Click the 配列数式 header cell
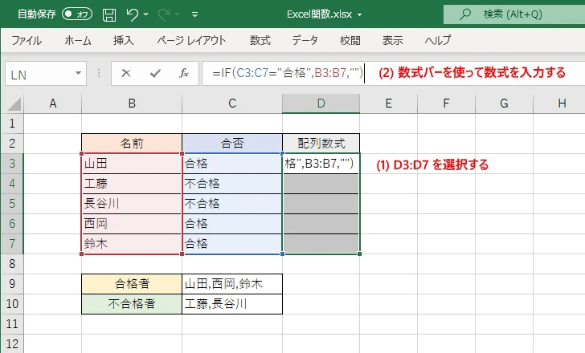This screenshot has height=353, width=585. point(321,144)
